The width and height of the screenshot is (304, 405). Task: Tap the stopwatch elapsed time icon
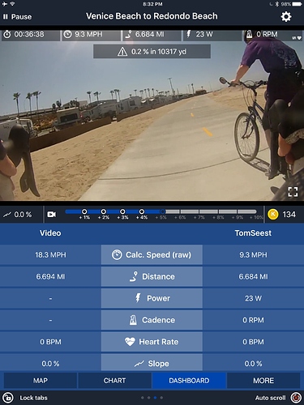tap(7, 34)
